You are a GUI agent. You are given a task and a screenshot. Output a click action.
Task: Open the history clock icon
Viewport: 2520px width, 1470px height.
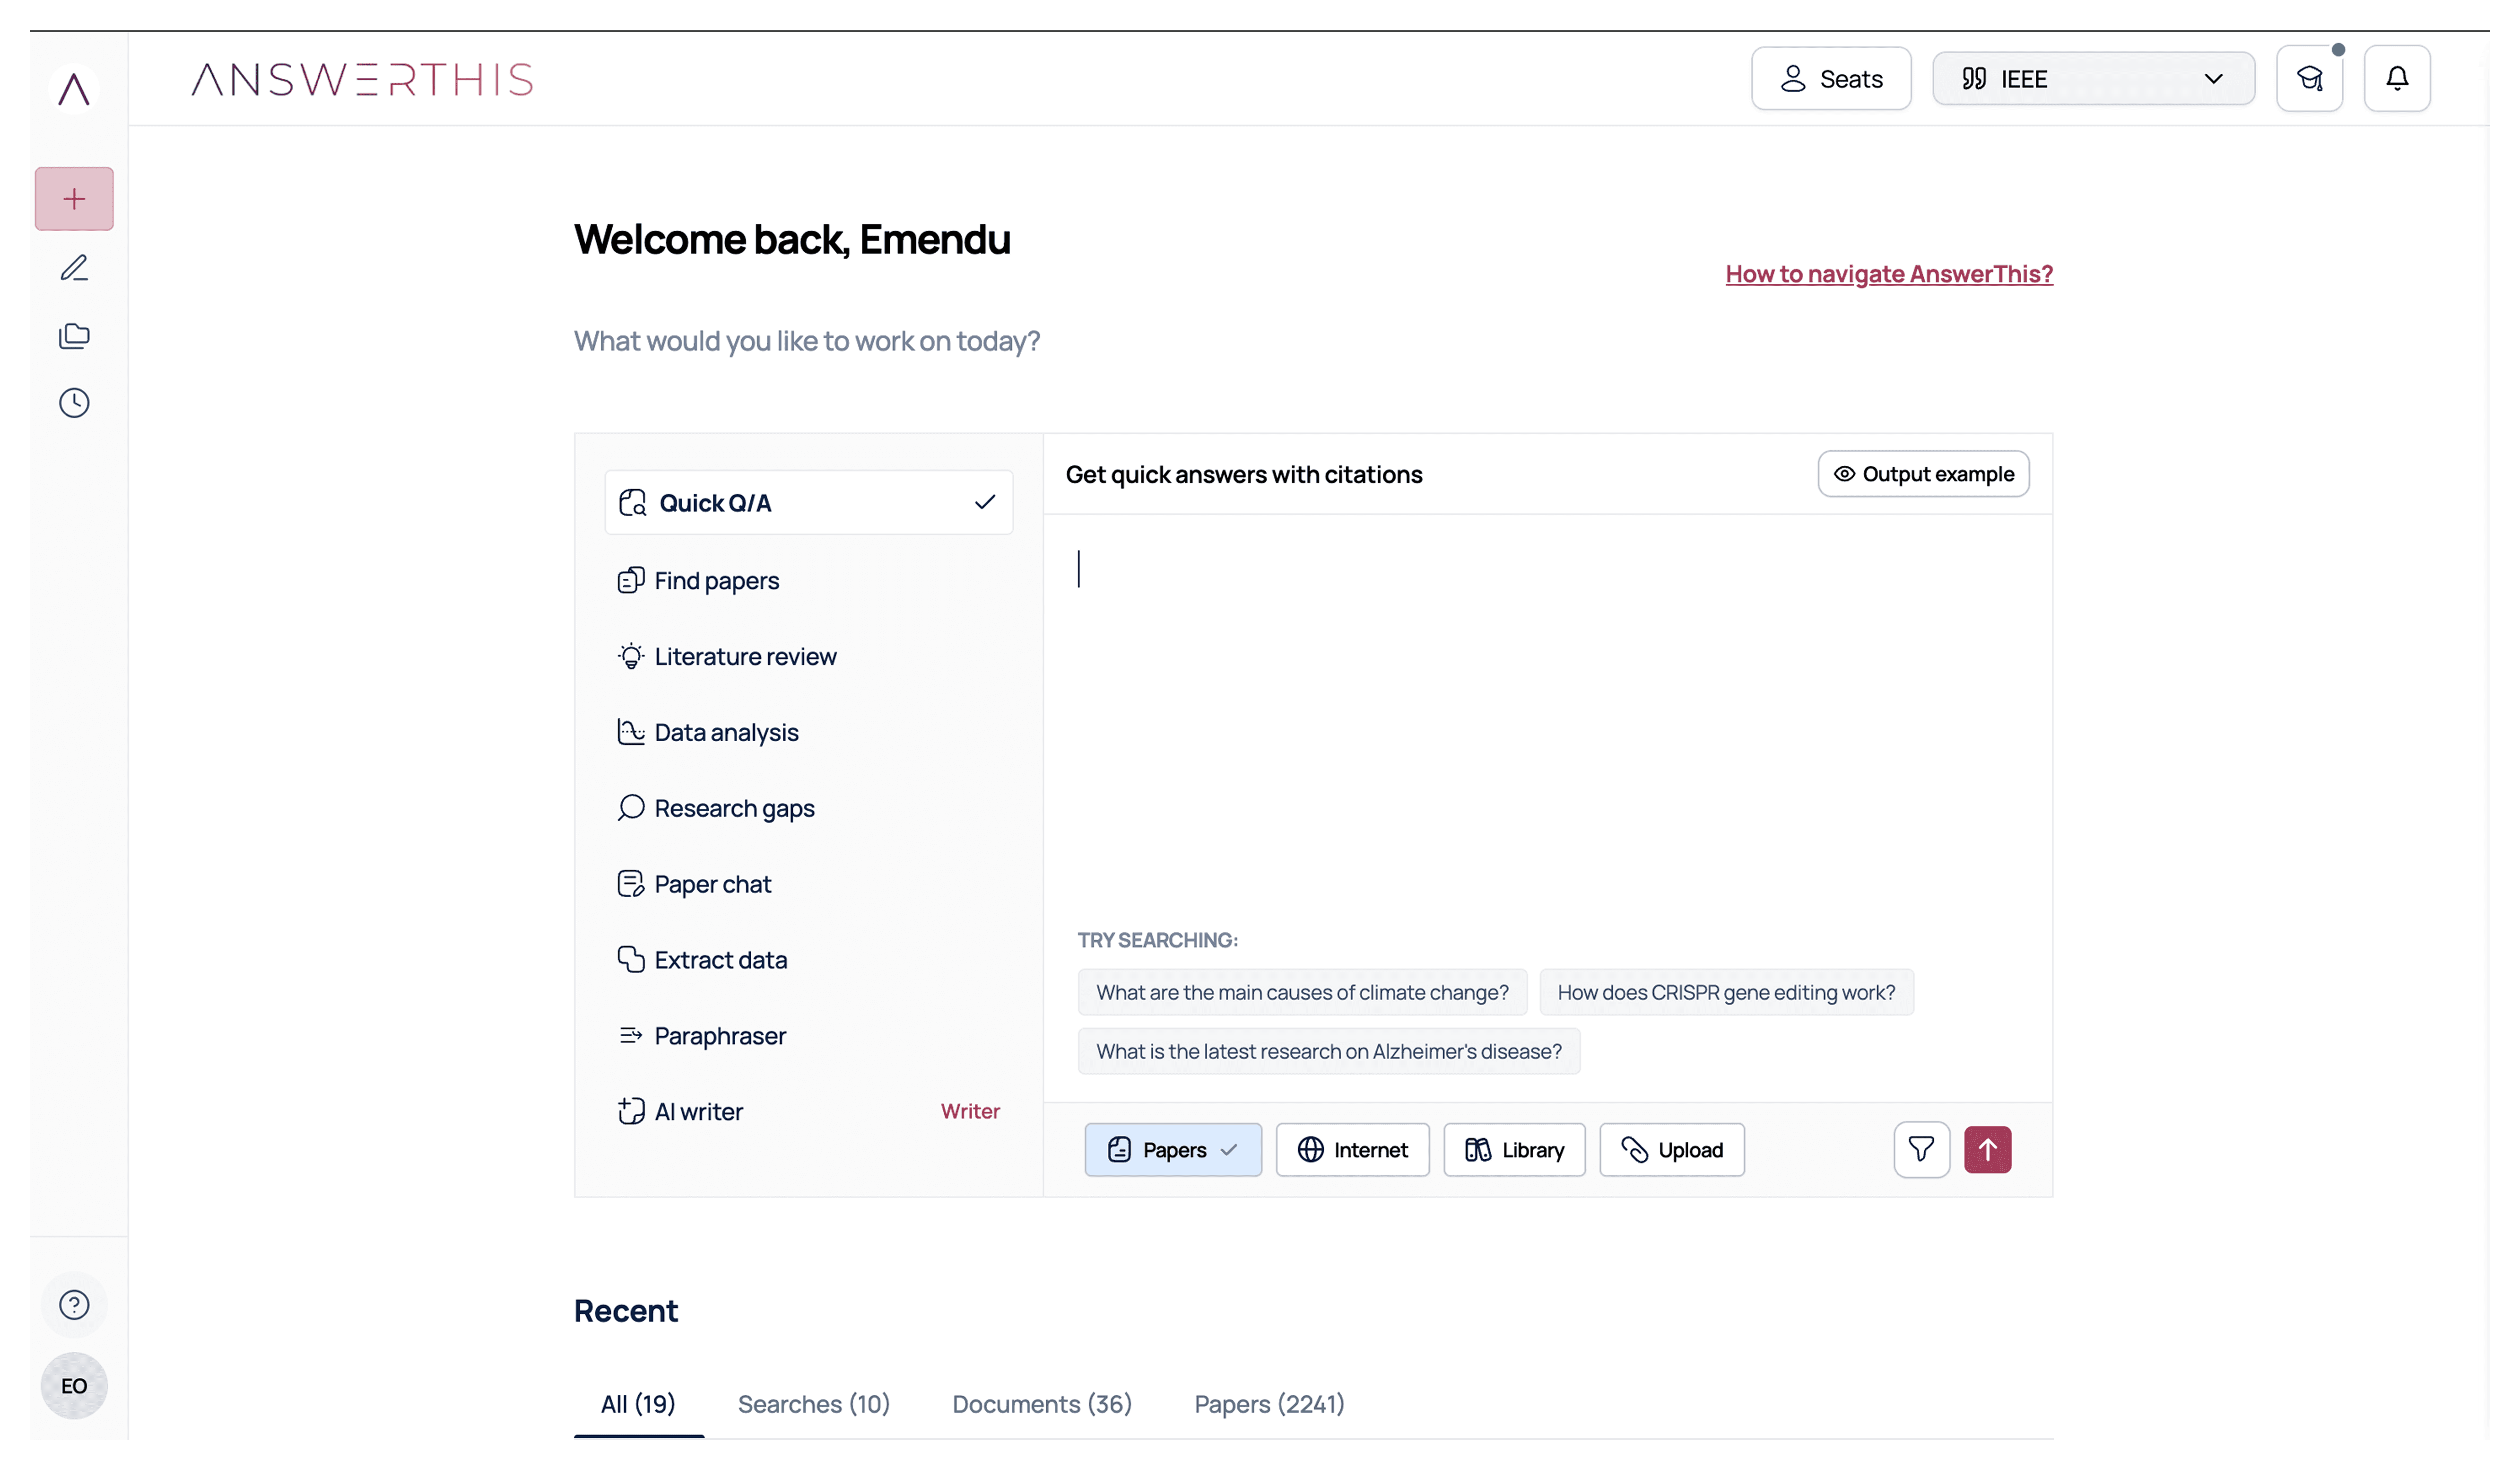74,402
